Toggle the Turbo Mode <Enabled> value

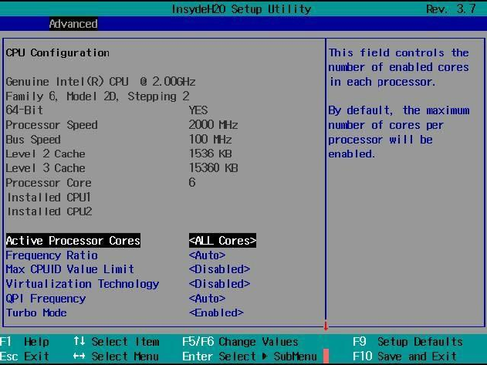[216, 313]
